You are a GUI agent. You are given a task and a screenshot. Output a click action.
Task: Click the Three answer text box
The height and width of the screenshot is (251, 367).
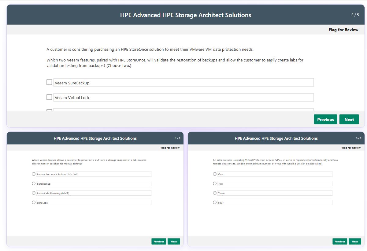coord(275,193)
